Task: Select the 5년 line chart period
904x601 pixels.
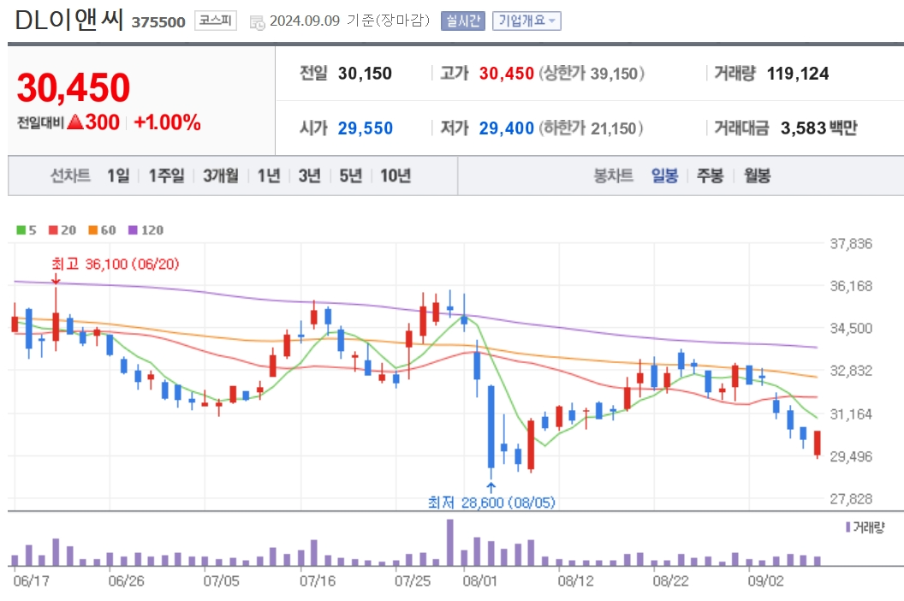Action: click(350, 176)
